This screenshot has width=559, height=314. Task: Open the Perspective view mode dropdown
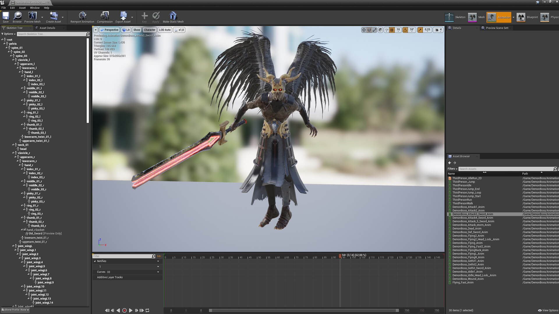(x=109, y=30)
